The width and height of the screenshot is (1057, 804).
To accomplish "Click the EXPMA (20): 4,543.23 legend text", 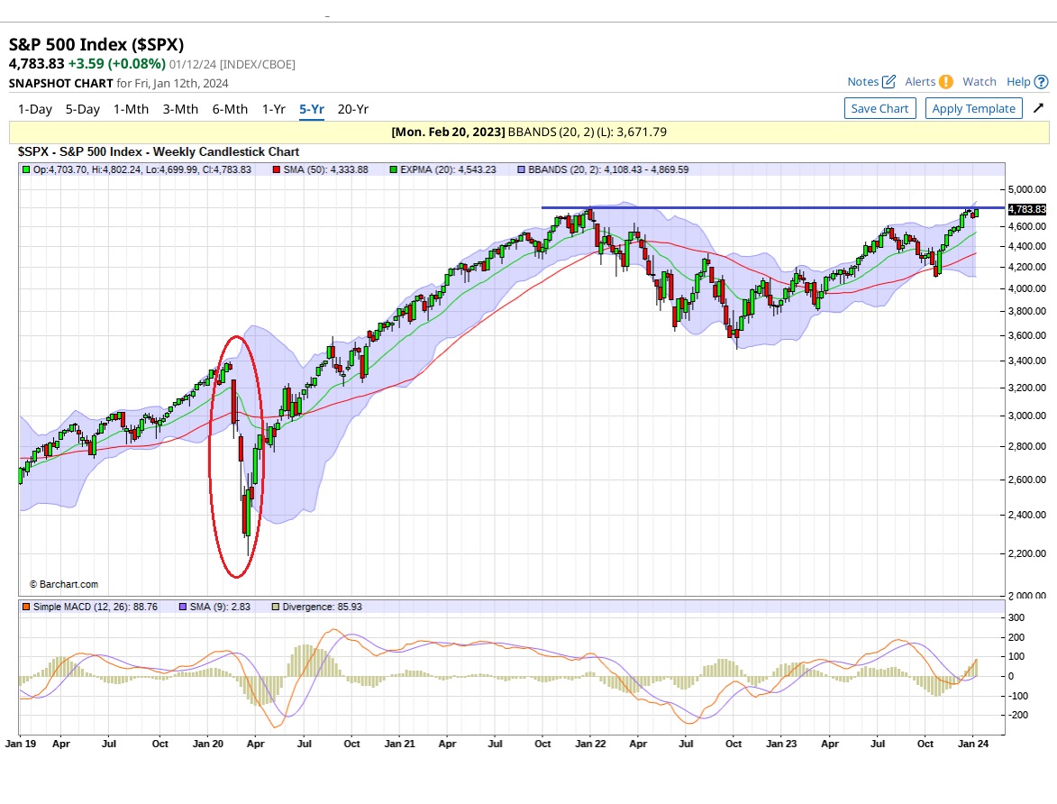I will click(x=448, y=170).
